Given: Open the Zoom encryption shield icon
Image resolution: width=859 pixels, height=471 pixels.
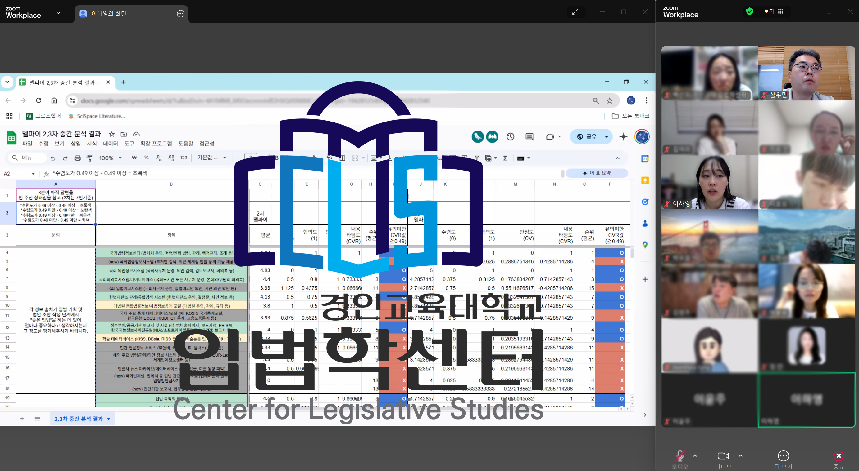Looking at the screenshot, I should click(749, 11).
